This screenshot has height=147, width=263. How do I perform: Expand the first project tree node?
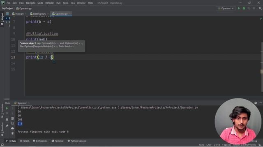pos(7,18)
